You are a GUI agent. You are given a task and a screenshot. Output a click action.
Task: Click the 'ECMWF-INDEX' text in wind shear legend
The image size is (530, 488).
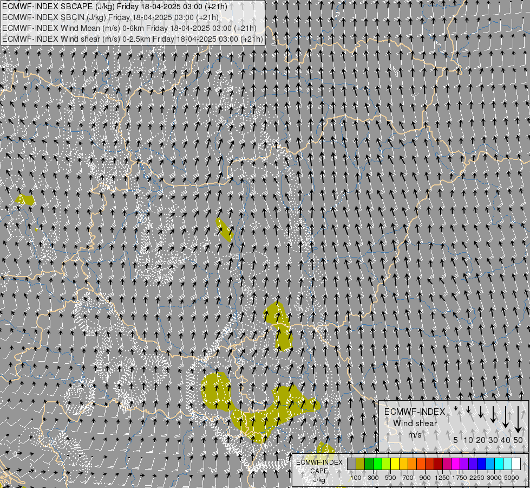click(x=415, y=412)
